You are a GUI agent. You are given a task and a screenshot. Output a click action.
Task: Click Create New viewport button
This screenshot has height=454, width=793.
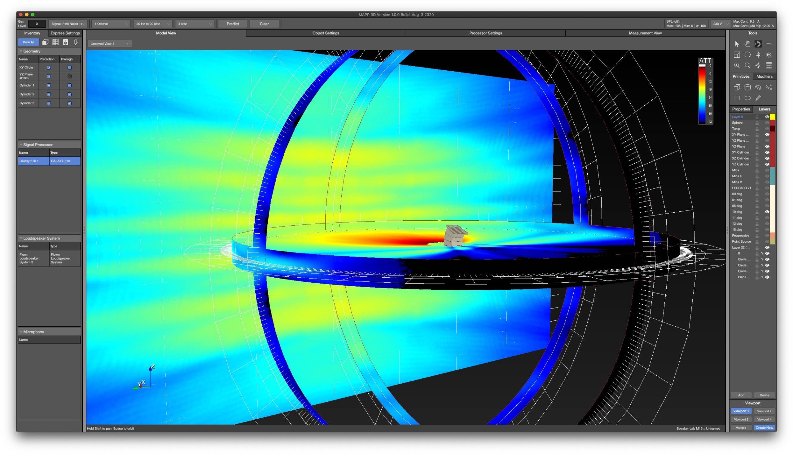coord(764,428)
